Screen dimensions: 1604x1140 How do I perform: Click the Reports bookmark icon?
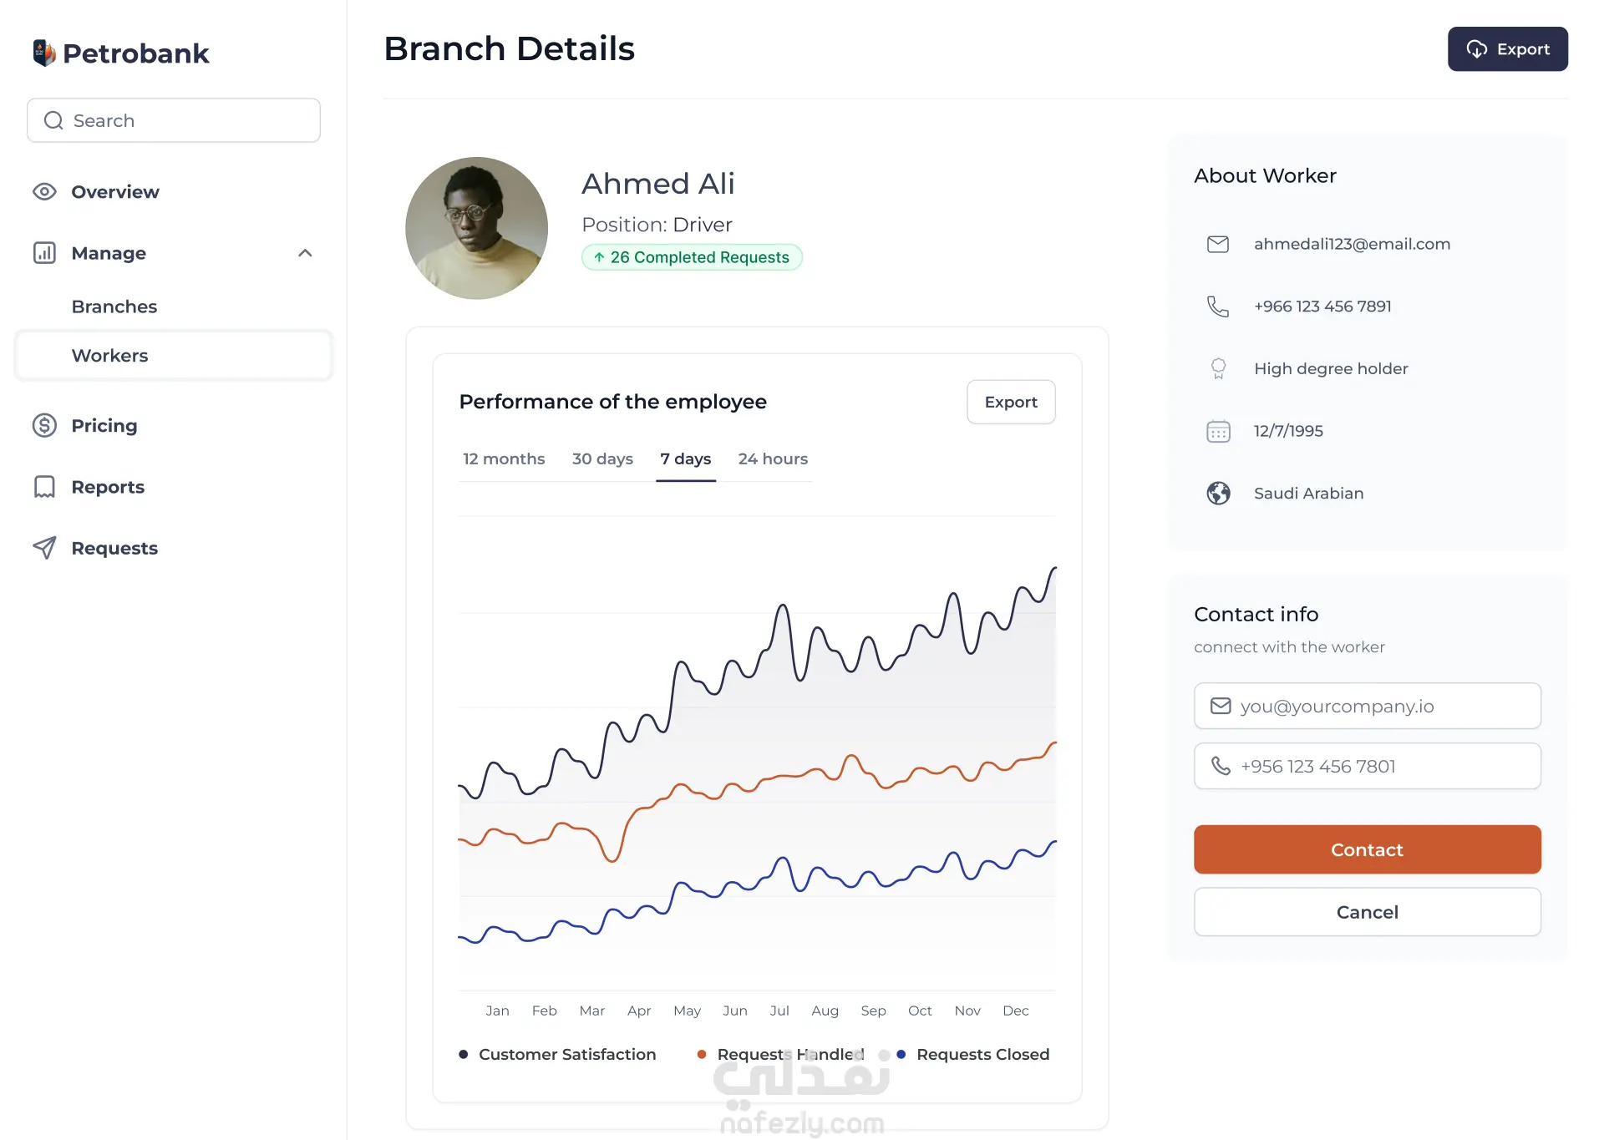[x=44, y=487]
